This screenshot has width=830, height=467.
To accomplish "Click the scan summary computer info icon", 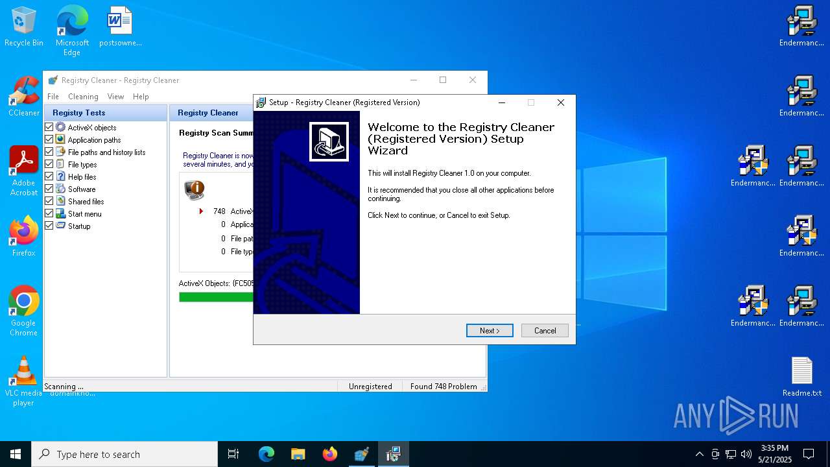I will click(x=194, y=189).
